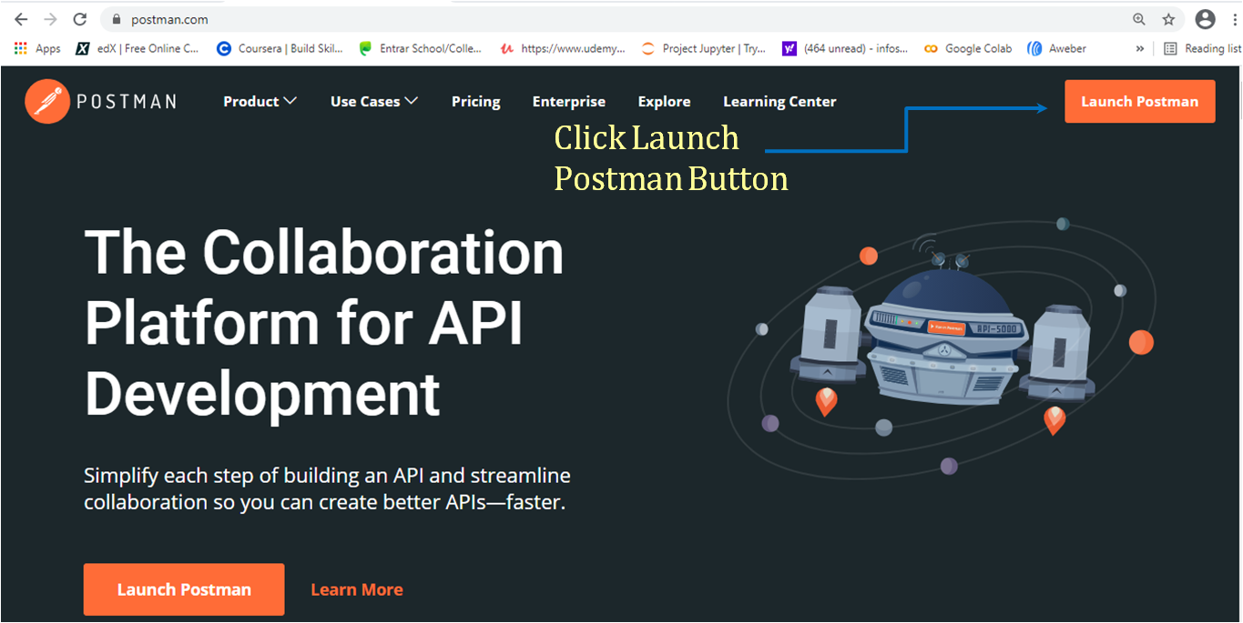This screenshot has height=623, width=1243.
Task: Open the Reading list
Action: (1202, 48)
